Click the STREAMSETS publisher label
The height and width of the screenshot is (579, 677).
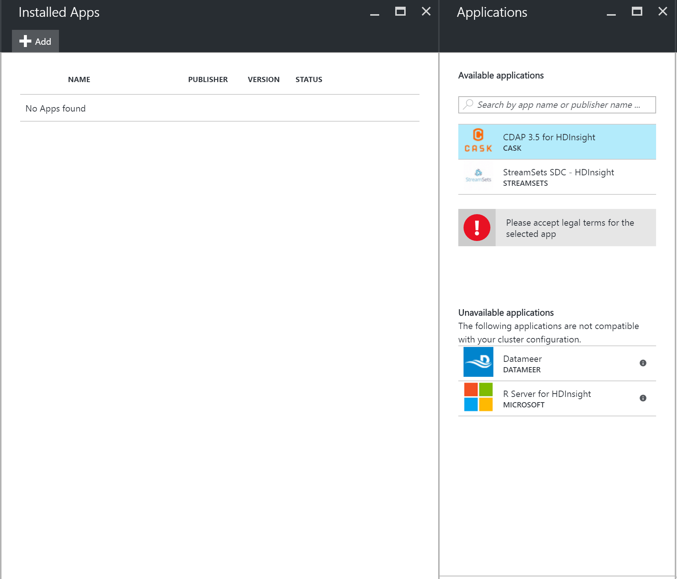click(x=525, y=184)
